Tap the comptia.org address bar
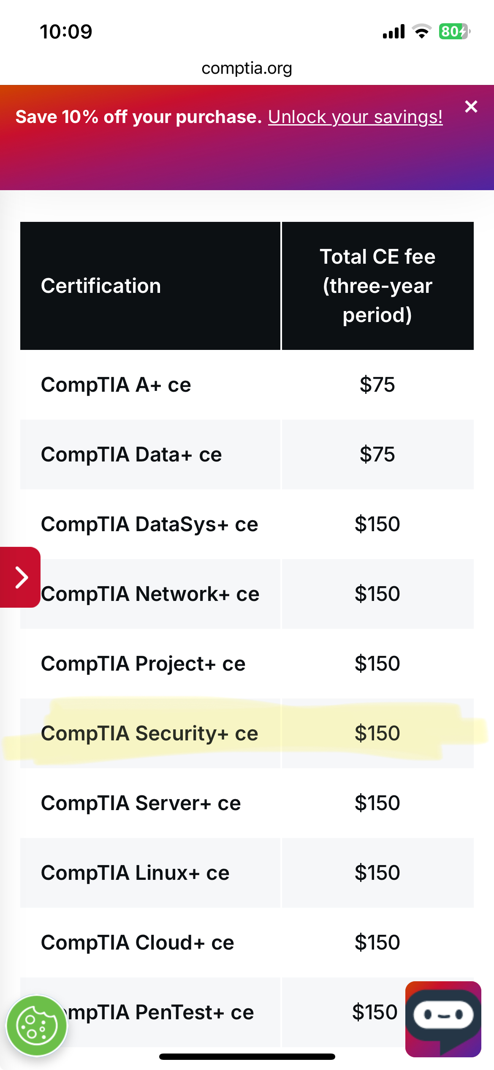The width and height of the screenshot is (494, 1070). click(247, 68)
